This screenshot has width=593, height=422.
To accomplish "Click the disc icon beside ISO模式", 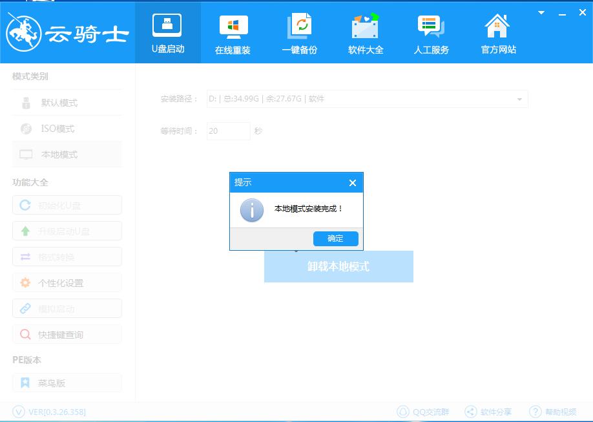I will pyautogui.click(x=26, y=129).
